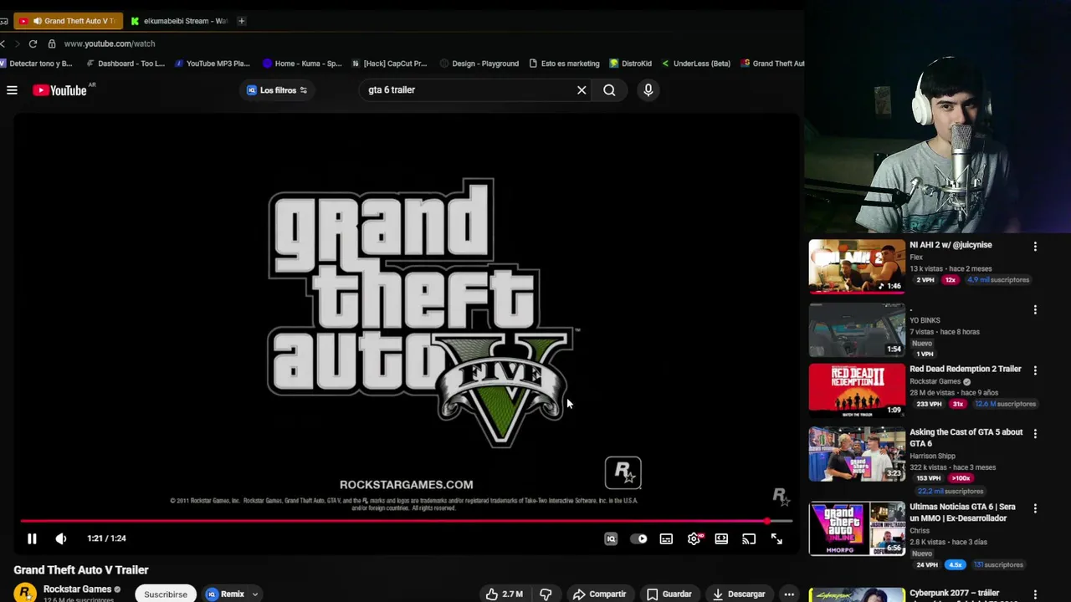Open 'YouTube MP3 Pla...' bookmark
Screen dimensions: 1071x602
(213, 64)
